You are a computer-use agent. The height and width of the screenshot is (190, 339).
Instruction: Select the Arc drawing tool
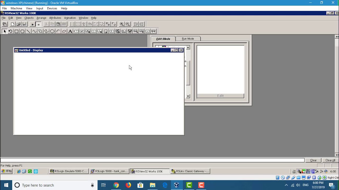point(58,31)
